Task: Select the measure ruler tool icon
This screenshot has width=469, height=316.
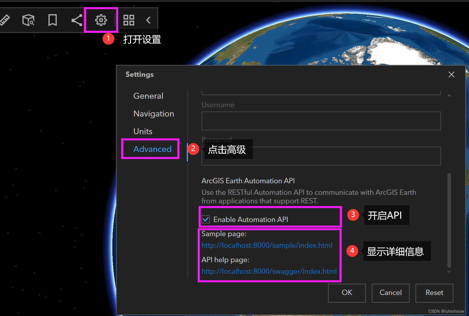Action: point(4,20)
